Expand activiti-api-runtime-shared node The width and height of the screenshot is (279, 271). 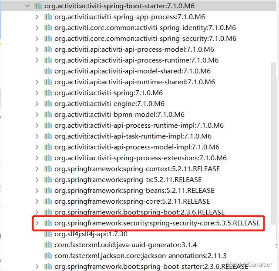pos(37,82)
